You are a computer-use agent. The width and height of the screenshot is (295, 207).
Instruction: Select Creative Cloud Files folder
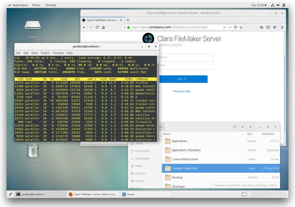221,168
